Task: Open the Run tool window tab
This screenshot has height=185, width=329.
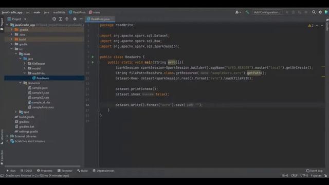Action: (x=11, y=171)
